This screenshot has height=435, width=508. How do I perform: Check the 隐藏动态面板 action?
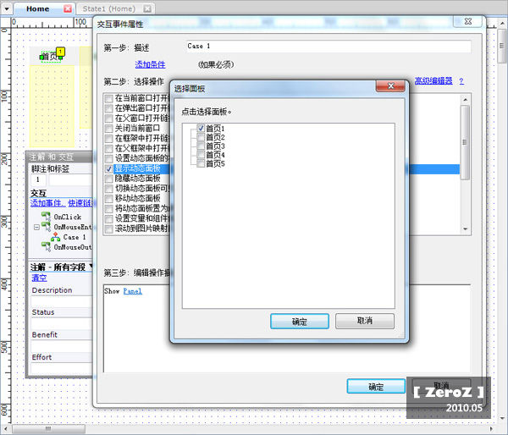(x=109, y=179)
